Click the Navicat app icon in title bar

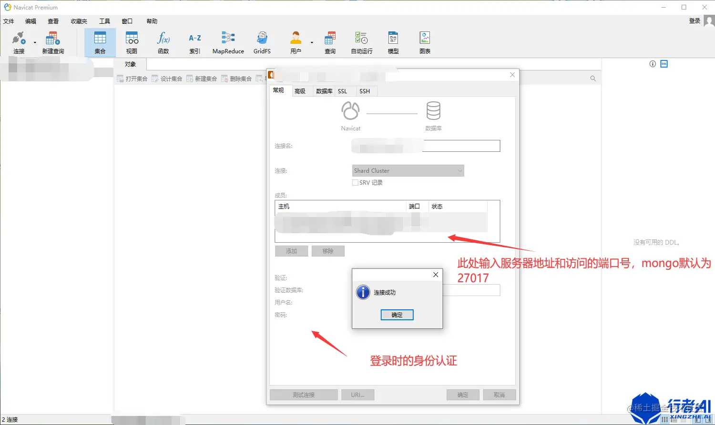(7, 7)
